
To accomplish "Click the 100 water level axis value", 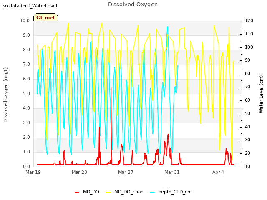I will tap(249, 47).
